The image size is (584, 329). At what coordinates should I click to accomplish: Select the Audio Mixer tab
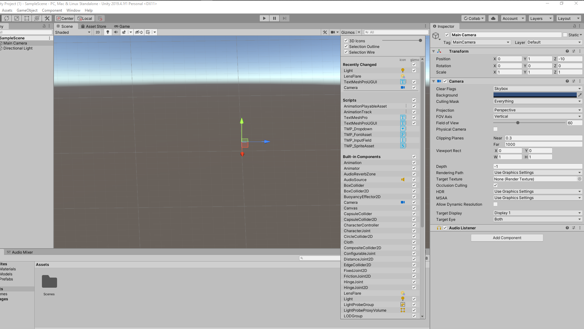pos(20,252)
